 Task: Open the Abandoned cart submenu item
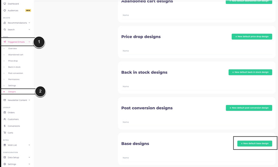click(x=16, y=55)
